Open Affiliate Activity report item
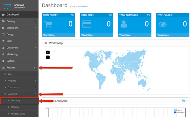The height and width of the screenshot is (117, 191). (x=19, y=114)
